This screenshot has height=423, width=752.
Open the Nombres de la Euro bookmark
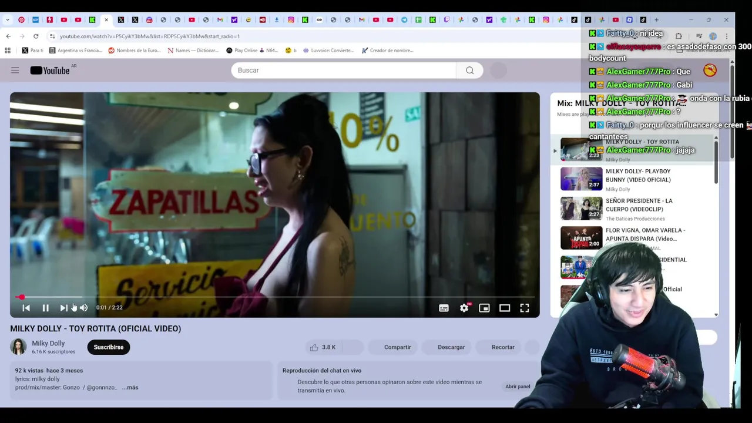click(134, 51)
